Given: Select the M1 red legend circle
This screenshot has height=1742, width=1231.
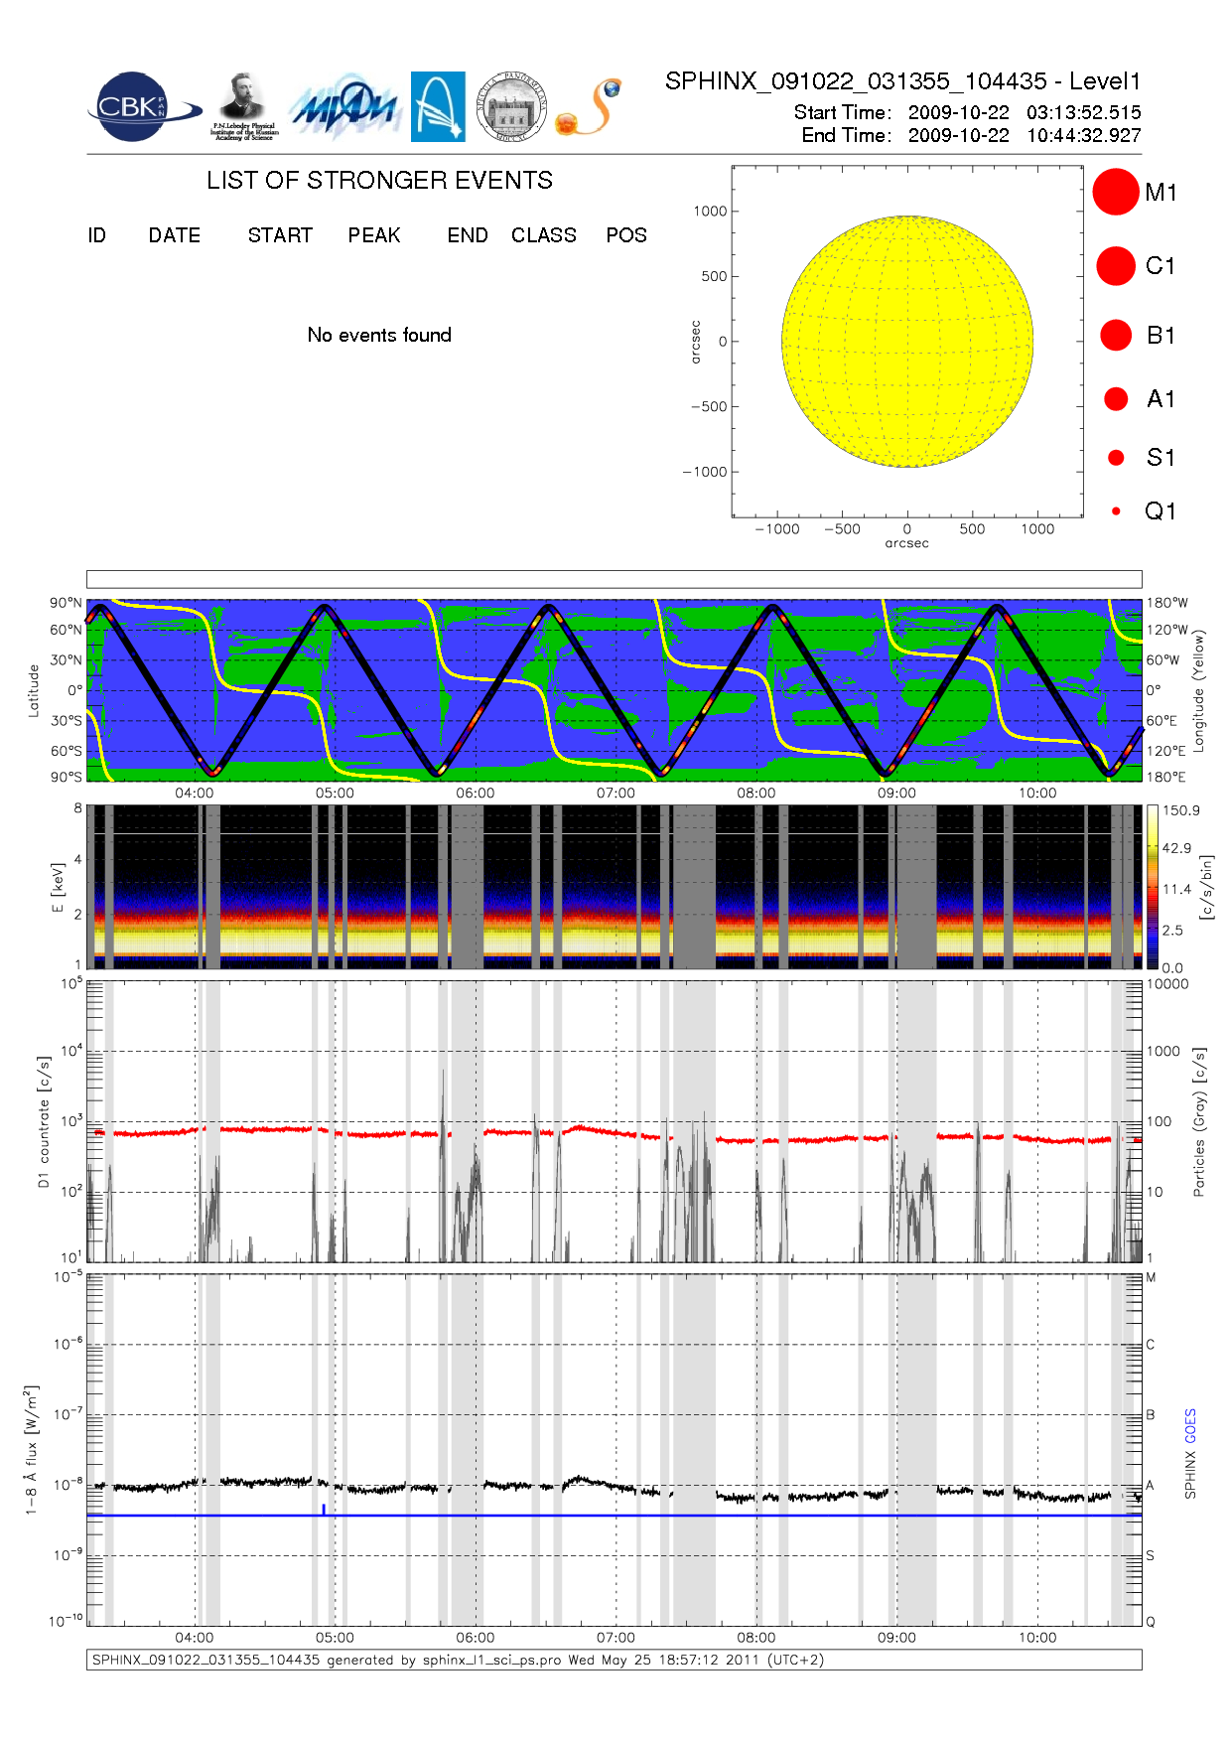Looking at the screenshot, I should coord(1116,192).
